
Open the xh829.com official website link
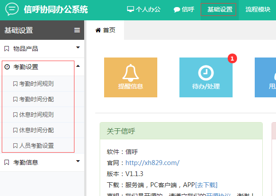[x=152, y=163]
